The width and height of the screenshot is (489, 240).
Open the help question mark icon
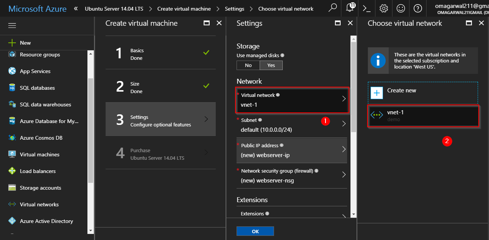coord(417,8)
